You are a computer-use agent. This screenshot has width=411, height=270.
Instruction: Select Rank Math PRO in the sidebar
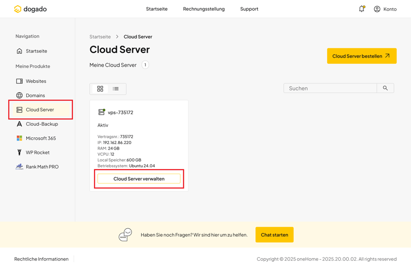pyautogui.click(x=42, y=167)
